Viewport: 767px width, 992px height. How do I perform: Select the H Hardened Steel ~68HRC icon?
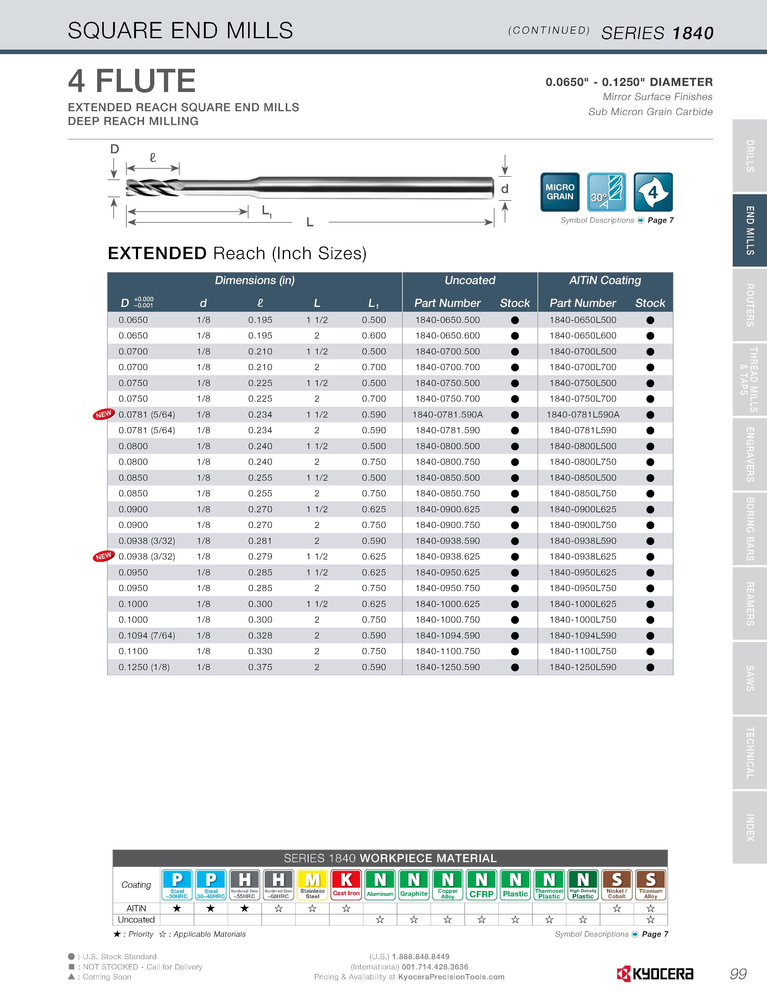pyautogui.click(x=279, y=885)
